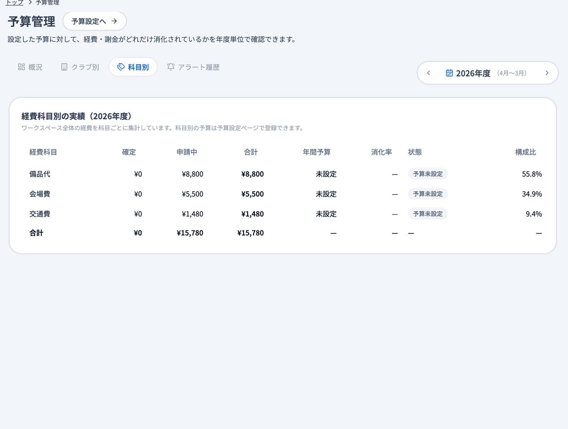Viewport: 568px width, 429px height.
Task: Click the tag icon on 科目別 tab
Action: pyautogui.click(x=121, y=67)
